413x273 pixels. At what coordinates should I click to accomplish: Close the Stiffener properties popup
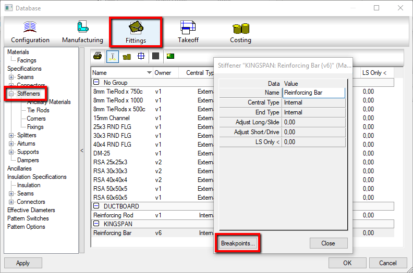[329, 243]
